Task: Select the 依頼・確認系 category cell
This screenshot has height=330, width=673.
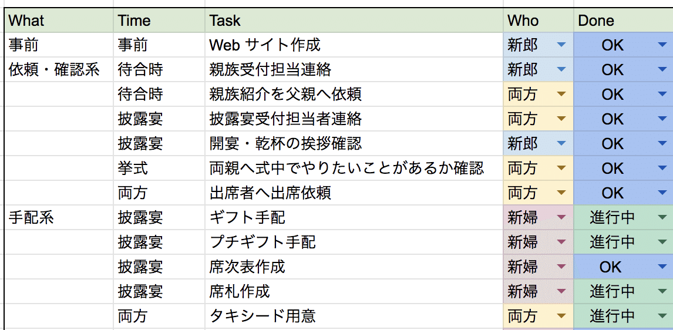Action: [x=59, y=70]
